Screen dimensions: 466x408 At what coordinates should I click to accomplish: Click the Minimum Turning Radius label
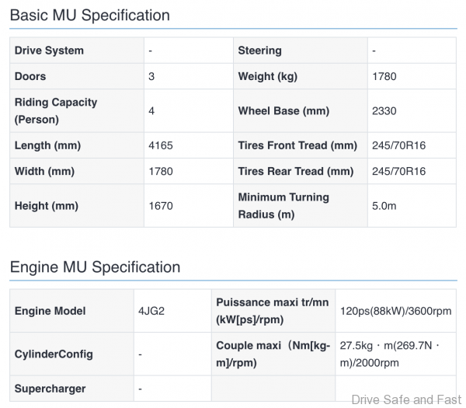click(283, 206)
